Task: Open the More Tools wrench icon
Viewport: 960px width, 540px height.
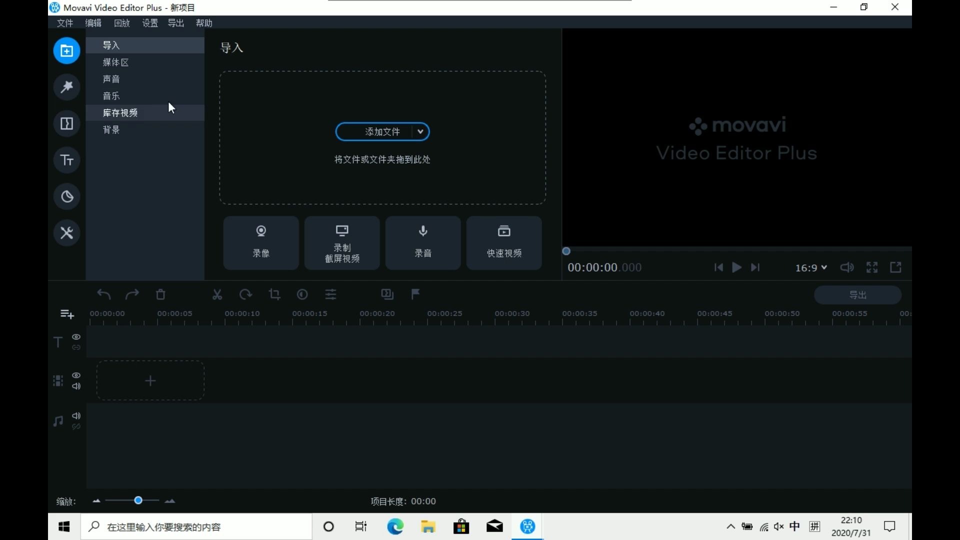Action: tap(66, 233)
